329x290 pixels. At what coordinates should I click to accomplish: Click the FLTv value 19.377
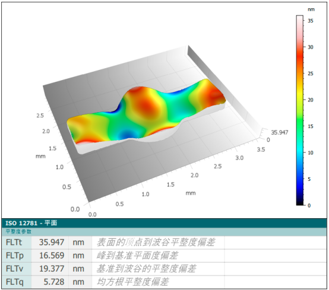(x=52, y=269)
